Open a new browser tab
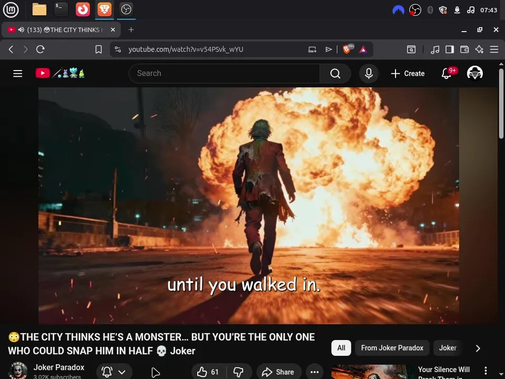Screen dimensions: 505x379 tap(131, 29)
